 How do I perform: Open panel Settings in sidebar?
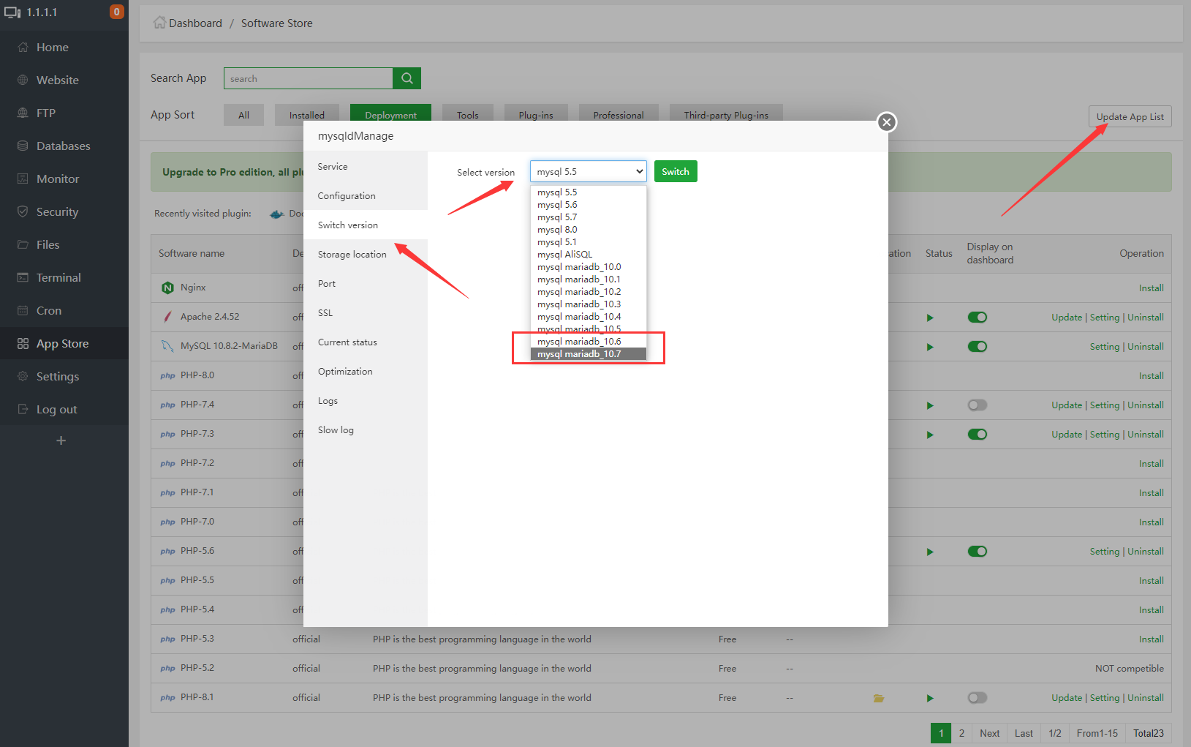pyautogui.click(x=58, y=377)
